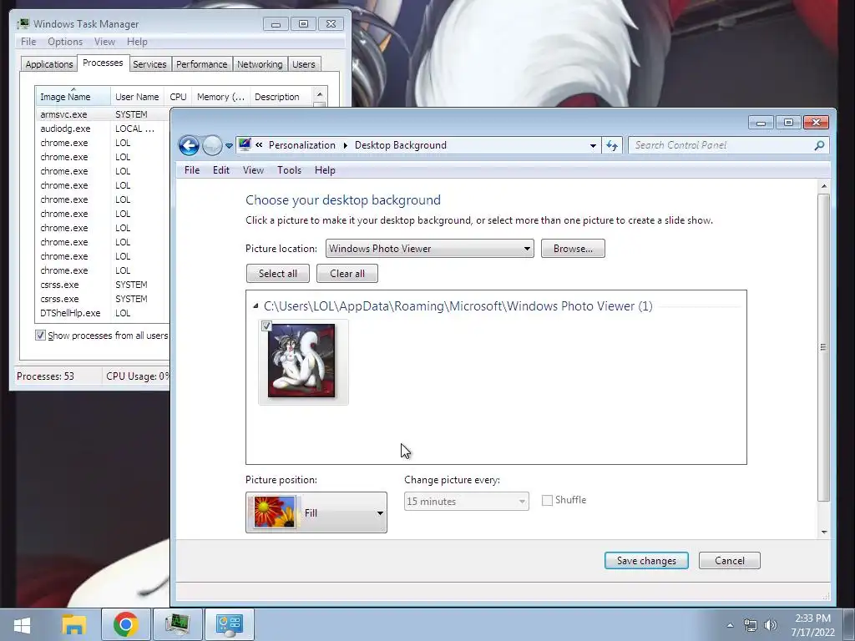Open File Explorer from the taskbar
Screen dimensions: 855x641
click(x=74, y=624)
